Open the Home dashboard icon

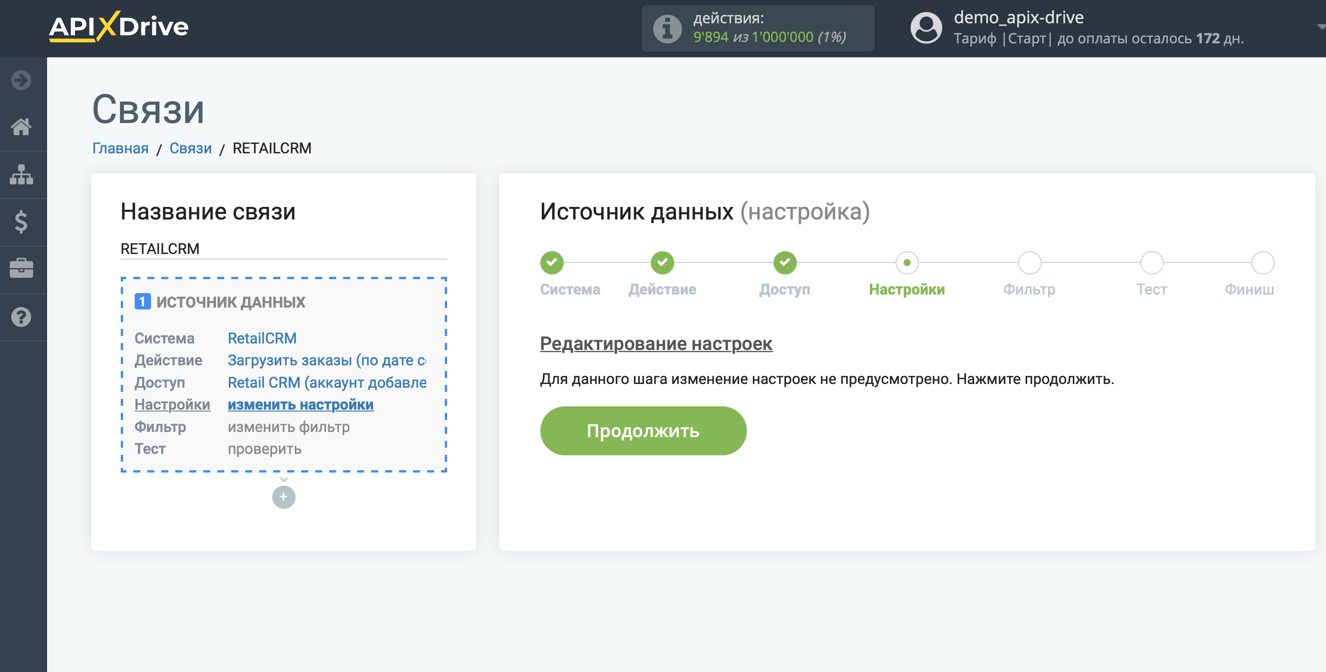(x=21, y=127)
